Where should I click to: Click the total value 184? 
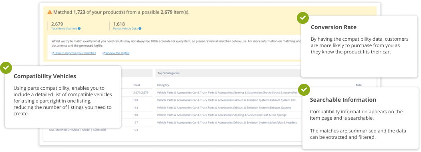(135, 108)
